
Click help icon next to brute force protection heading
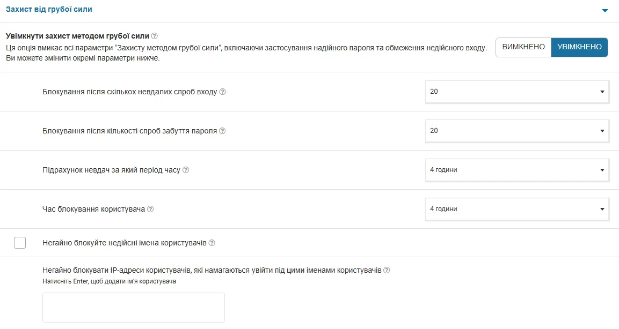(155, 36)
